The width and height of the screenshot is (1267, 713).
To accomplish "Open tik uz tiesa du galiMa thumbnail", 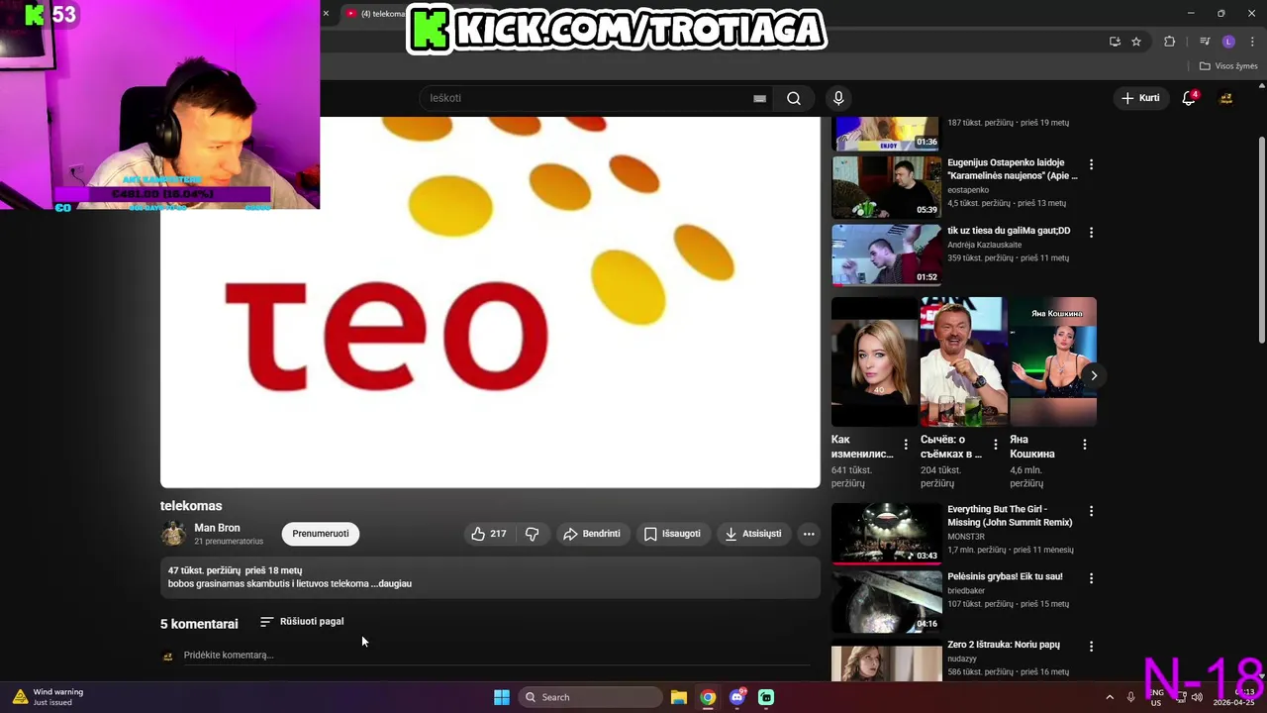I will click(x=886, y=255).
